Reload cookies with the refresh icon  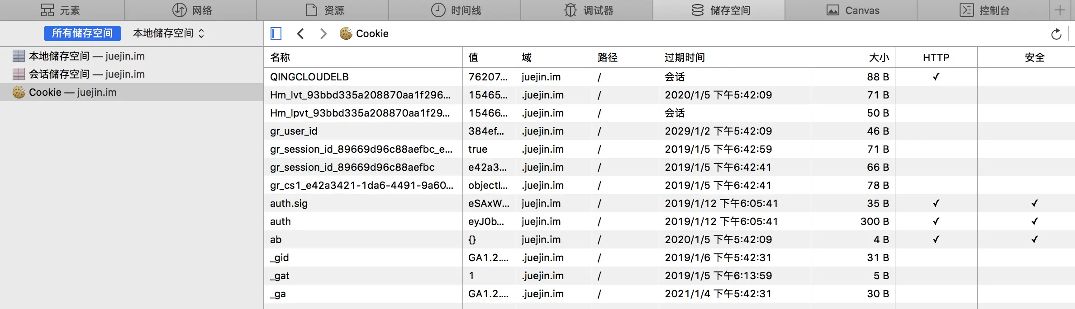click(1056, 34)
